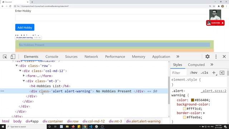The image size is (229, 129).
Task: Open the Application tab
Action: tap(161, 57)
